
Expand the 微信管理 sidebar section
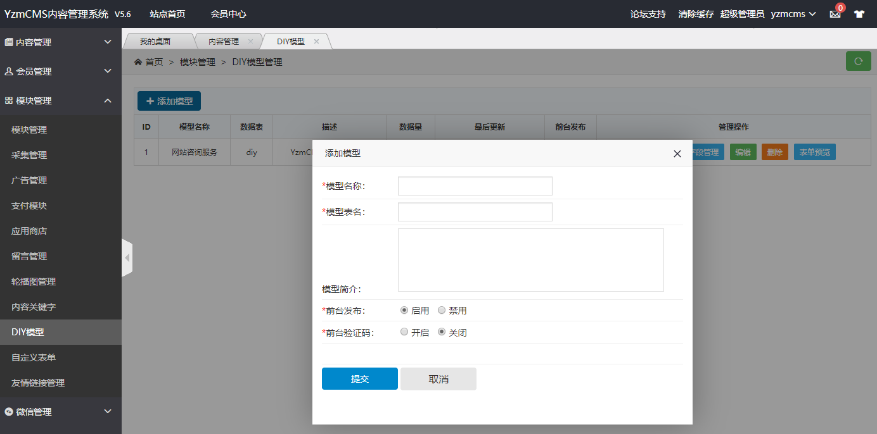click(60, 412)
